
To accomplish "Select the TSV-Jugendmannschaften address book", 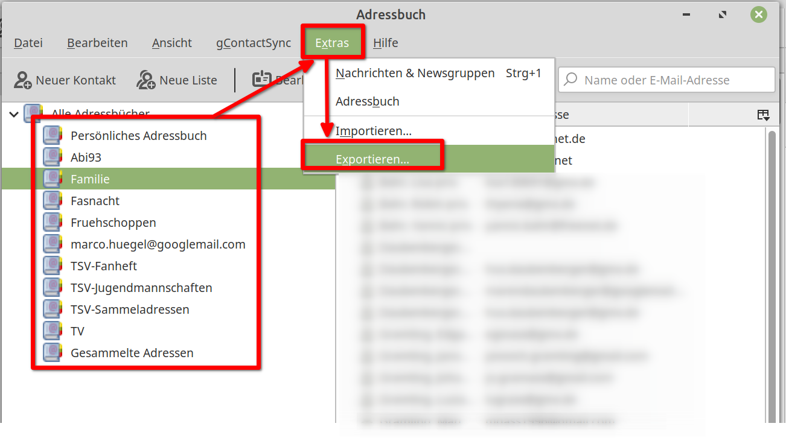I will (141, 288).
